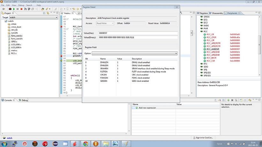Open the Debug menu
Image resolution: width=262 pixels, height=147 pixels.
21,5
